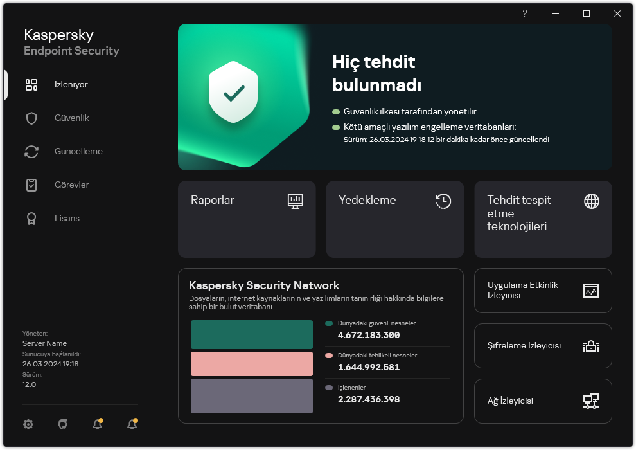The height and width of the screenshot is (450, 636).
Task: Open the Lisans section
Action: [31, 218]
